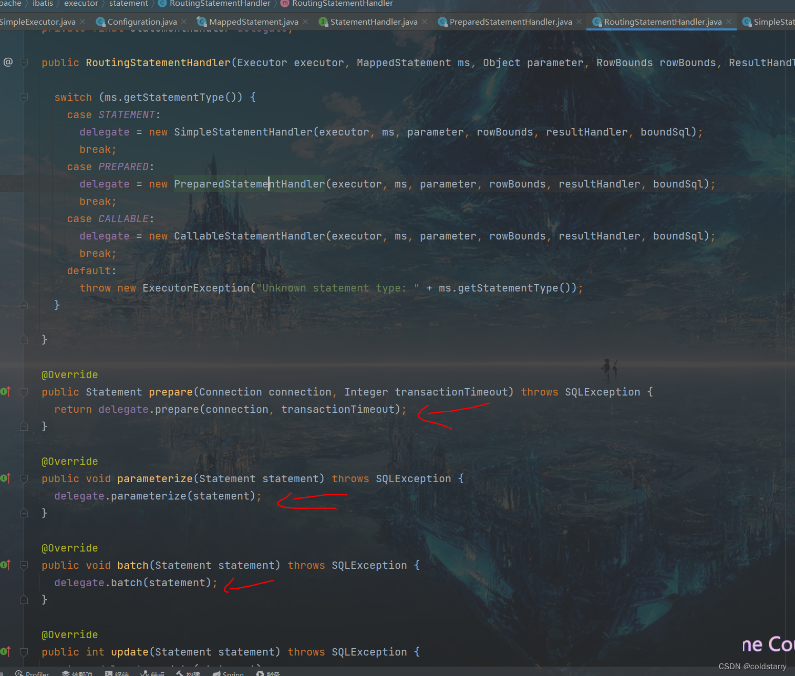Click the statement breadcrumb segment

(x=129, y=3)
